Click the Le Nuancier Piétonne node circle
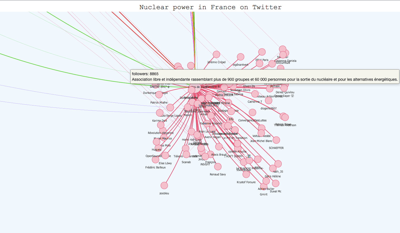Viewport: 400px width, 233px height. 249,160
